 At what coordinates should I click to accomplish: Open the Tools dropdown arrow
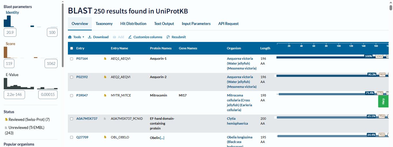point(83,37)
